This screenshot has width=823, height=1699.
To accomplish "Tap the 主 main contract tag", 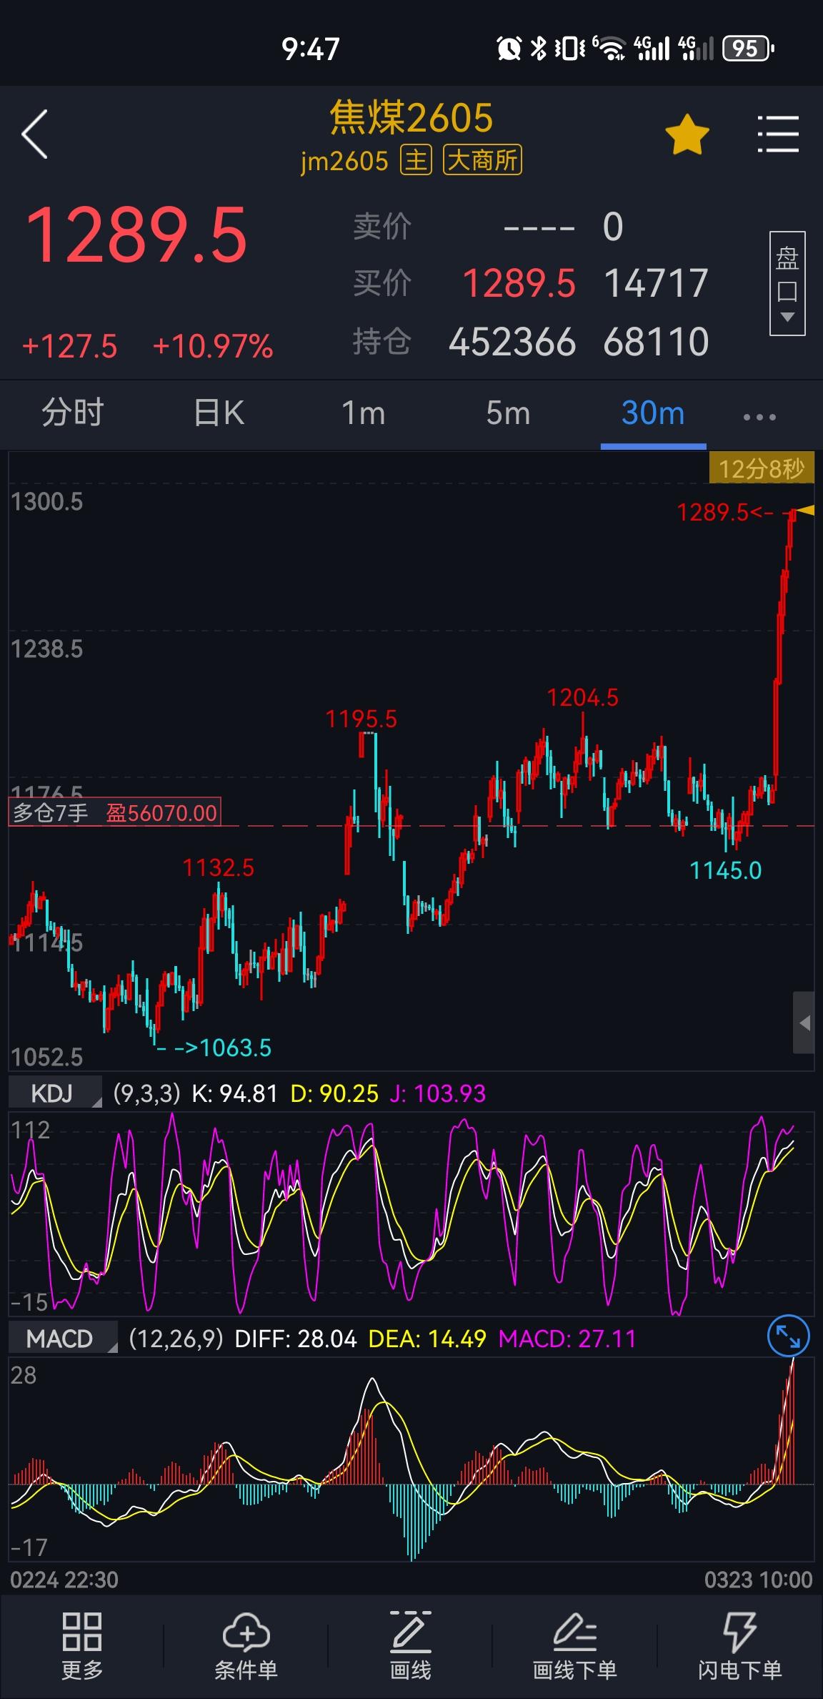I will pyautogui.click(x=416, y=161).
